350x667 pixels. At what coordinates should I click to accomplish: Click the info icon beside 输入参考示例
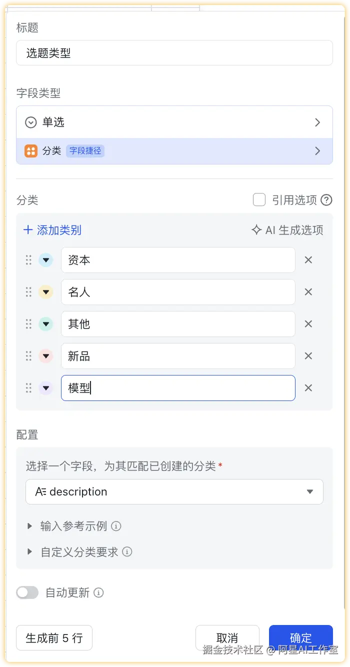[116, 526]
